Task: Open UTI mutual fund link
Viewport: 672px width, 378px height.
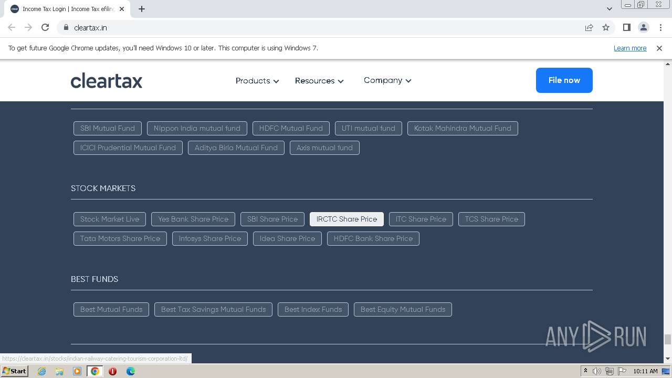Action: (x=369, y=128)
